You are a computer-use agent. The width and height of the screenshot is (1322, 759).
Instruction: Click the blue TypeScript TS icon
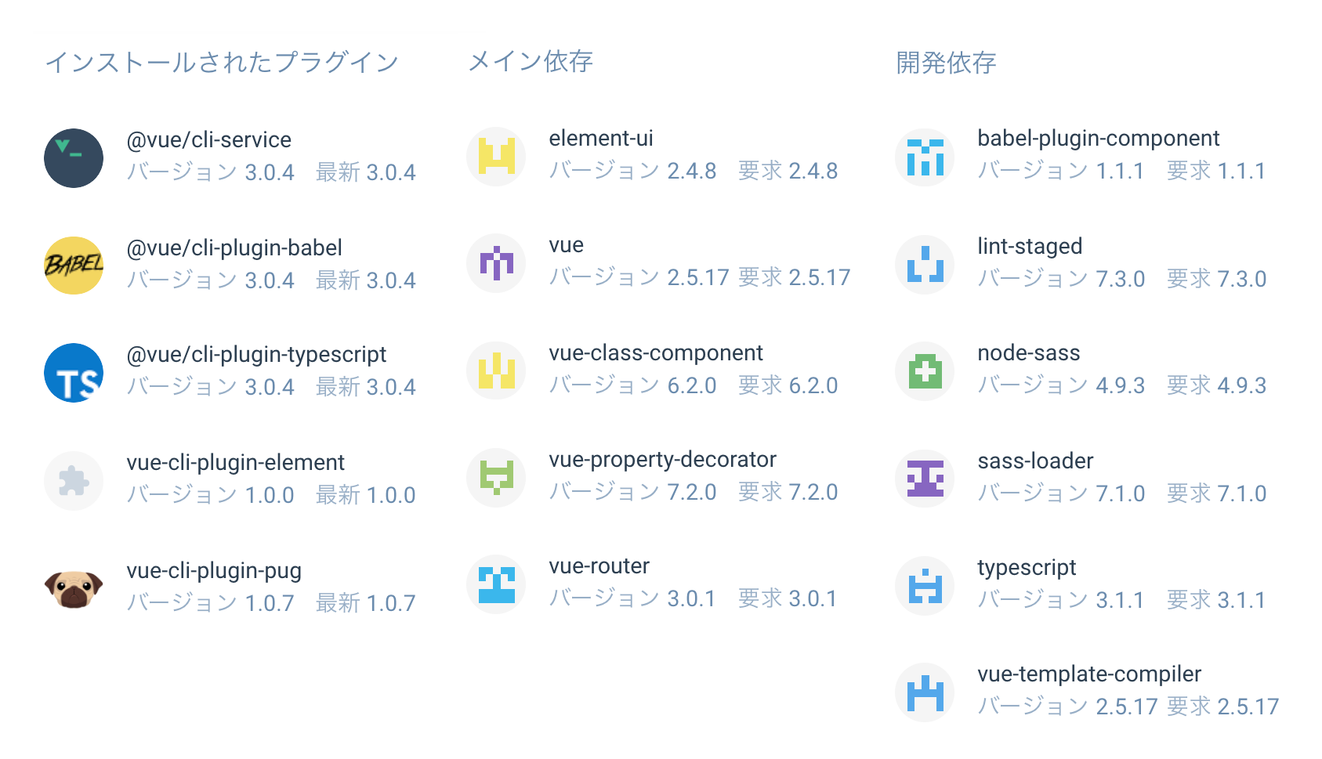click(x=74, y=373)
